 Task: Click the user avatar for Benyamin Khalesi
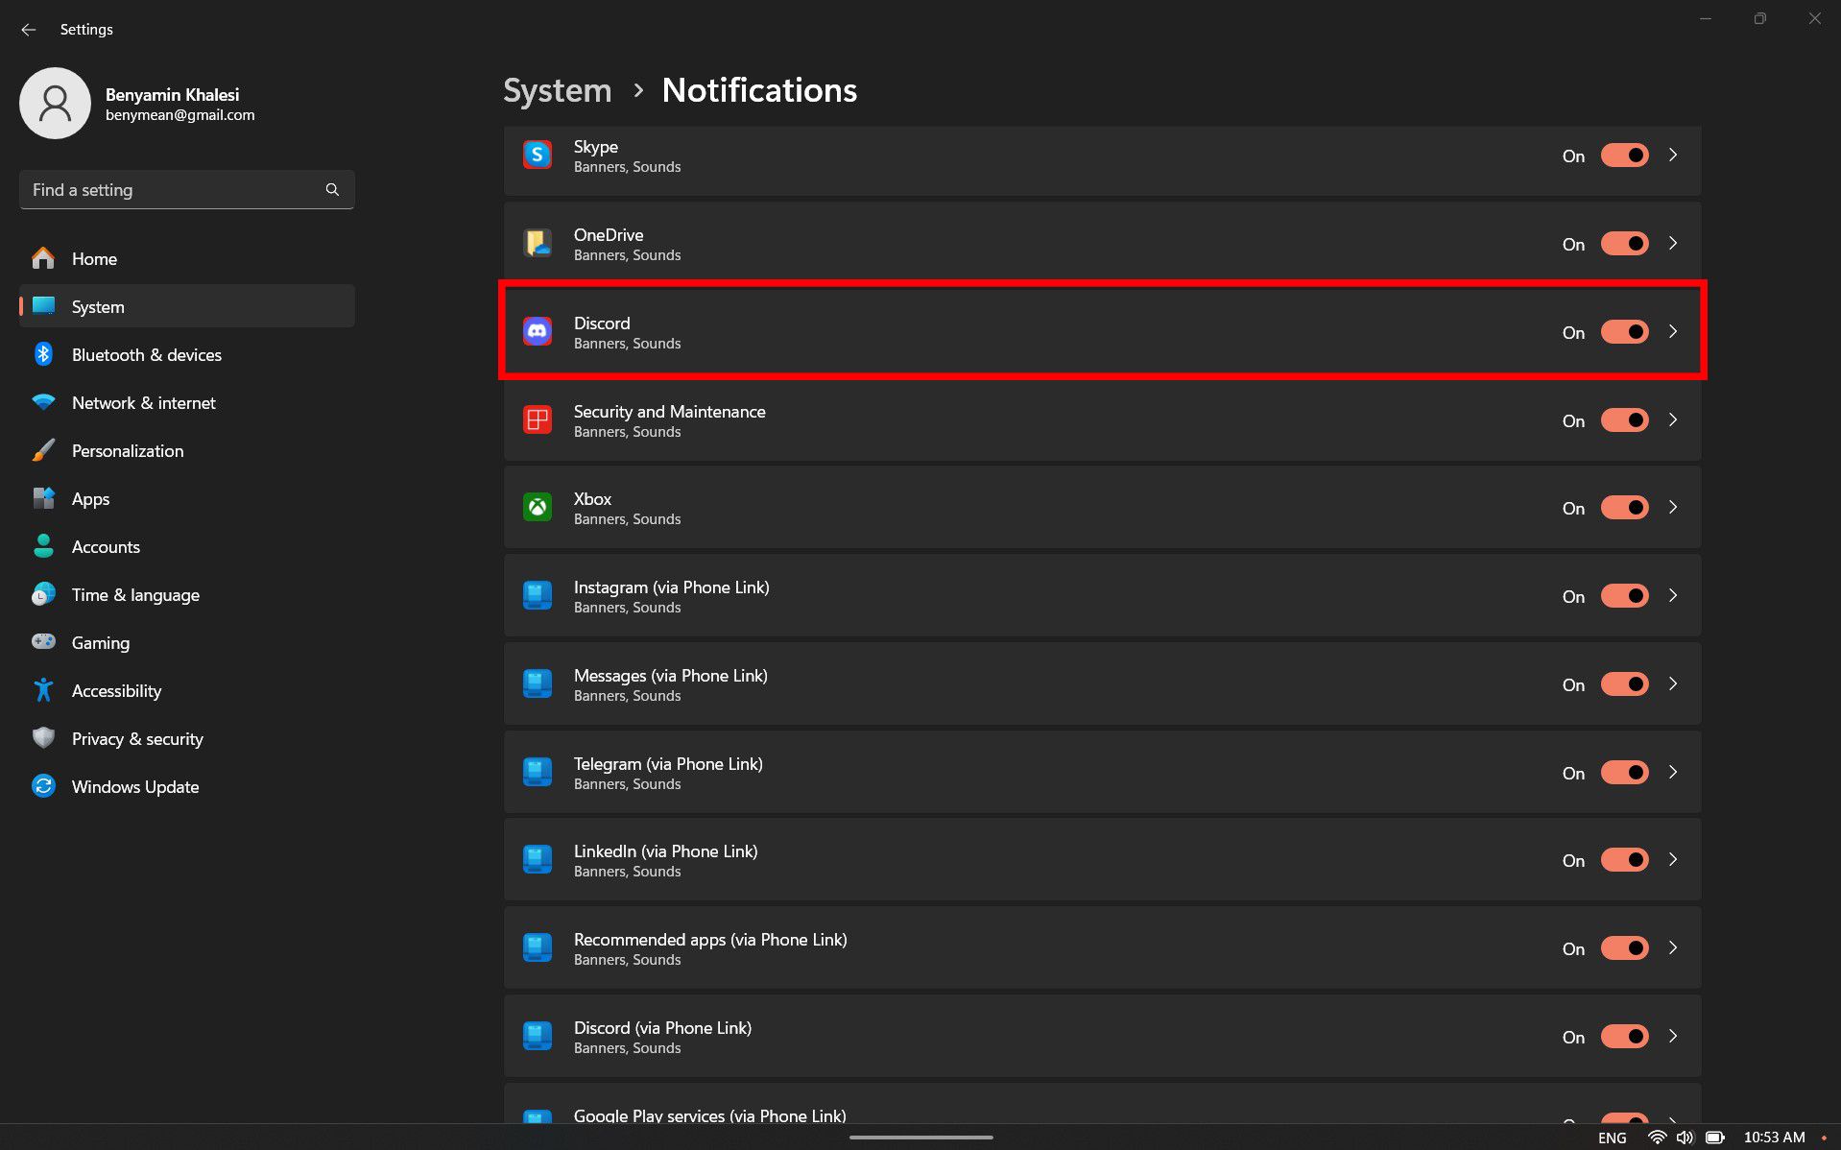click(x=55, y=103)
